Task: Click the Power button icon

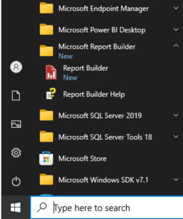Action: pyautogui.click(x=16, y=181)
